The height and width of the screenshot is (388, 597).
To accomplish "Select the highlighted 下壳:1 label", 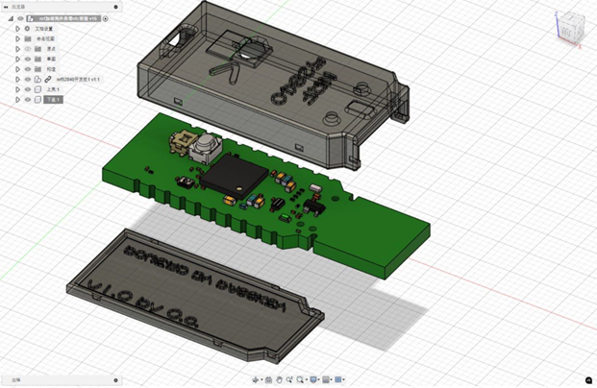I will [x=53, y=100].
